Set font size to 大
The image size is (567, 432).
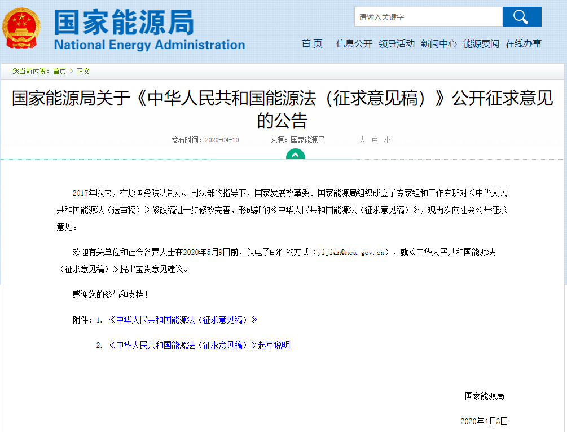(x=362, y=140)
